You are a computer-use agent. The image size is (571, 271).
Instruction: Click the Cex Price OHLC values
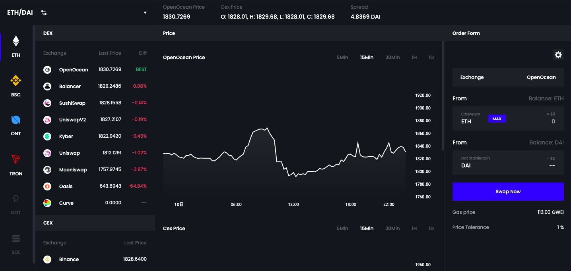pos(278,17)
